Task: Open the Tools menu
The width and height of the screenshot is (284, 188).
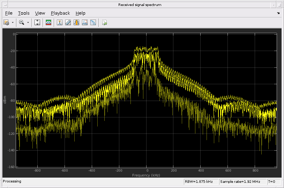Action: tap(24, 13)
